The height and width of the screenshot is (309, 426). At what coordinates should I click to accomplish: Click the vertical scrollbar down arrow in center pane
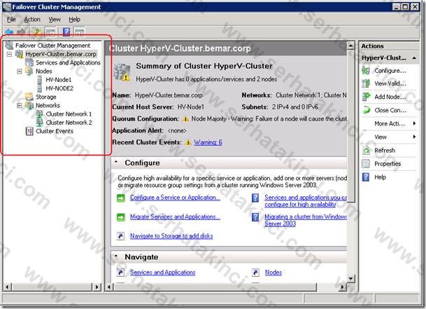(350, 278)
